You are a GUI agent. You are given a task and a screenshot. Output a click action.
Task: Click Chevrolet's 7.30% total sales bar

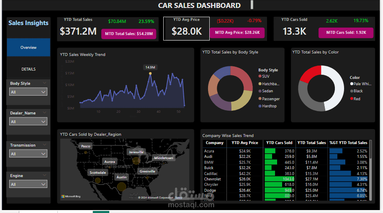pyautogui.click(x=348, y=179)
